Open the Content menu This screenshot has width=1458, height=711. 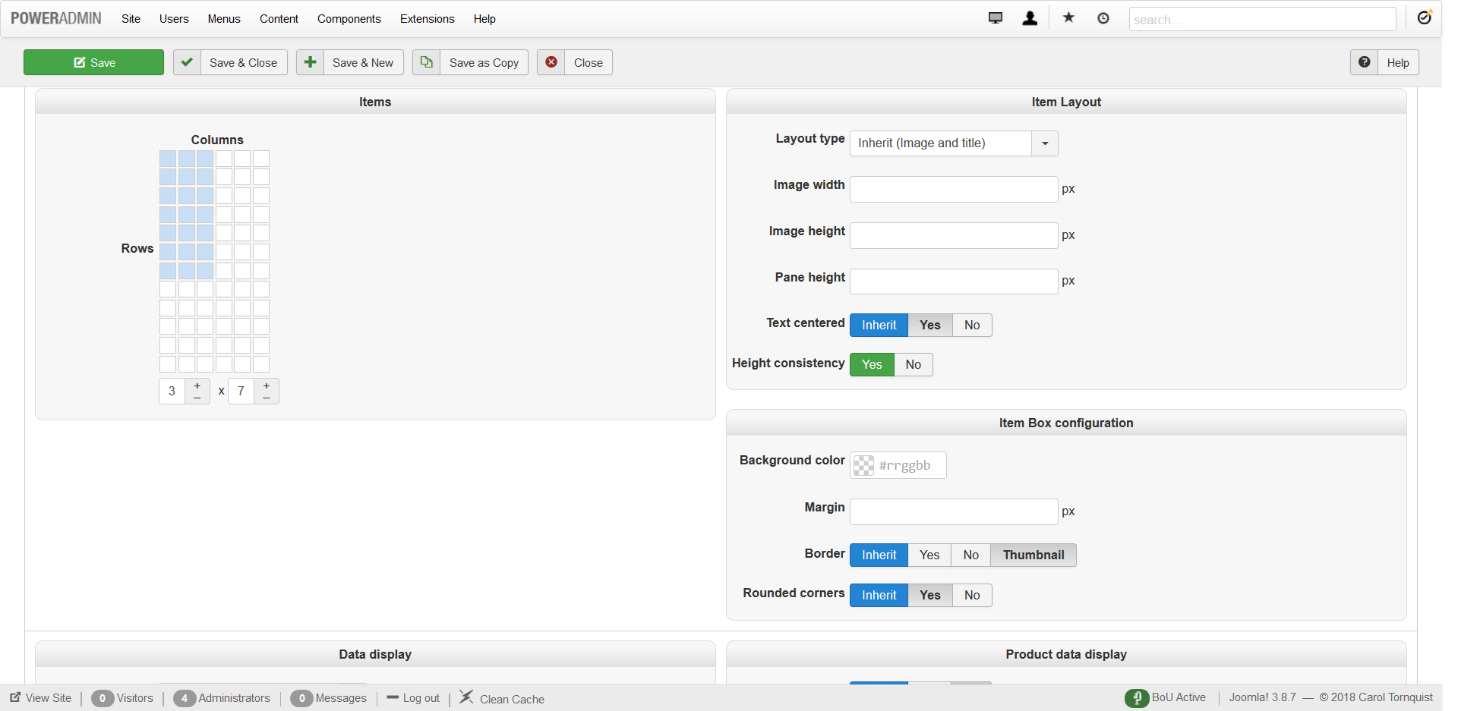pos(279,19)
